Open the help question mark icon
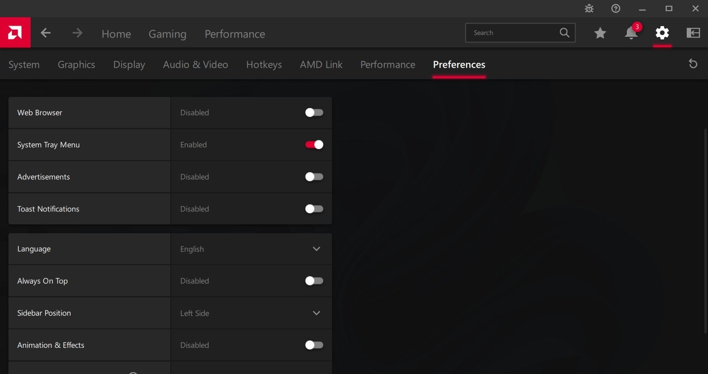 point(615,8)
